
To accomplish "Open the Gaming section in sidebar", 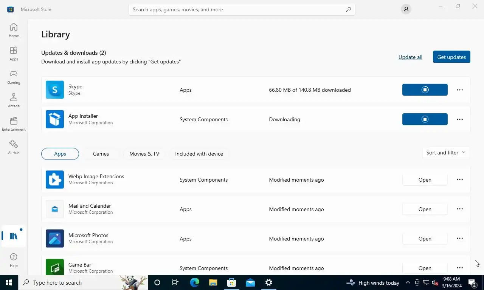I will (x=14, y=77).
